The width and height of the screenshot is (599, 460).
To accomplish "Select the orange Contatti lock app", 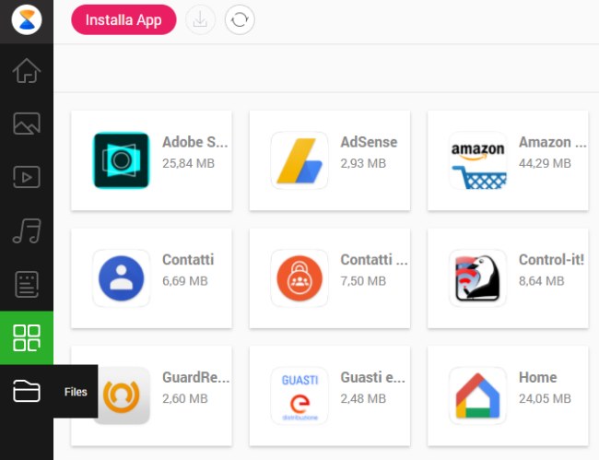I will point(330,278).
